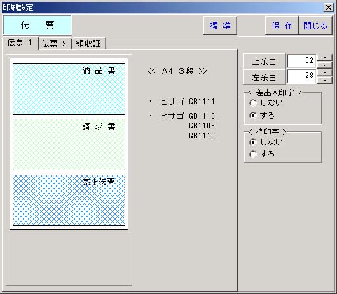Increase the 上余白 value with the up arrow
Viewport: 337px width, 294px height.
pos(324,58)
